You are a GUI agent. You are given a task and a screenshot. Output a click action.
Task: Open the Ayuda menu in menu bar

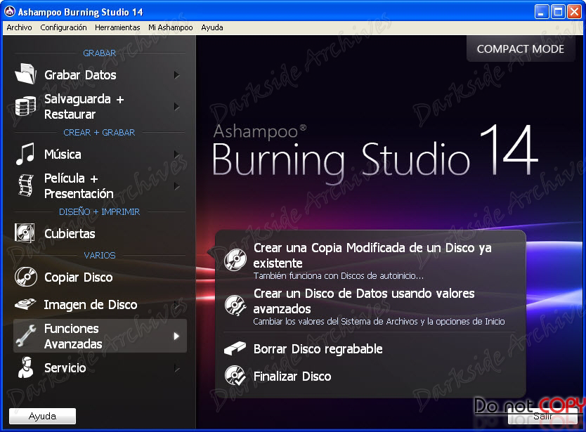212,27
